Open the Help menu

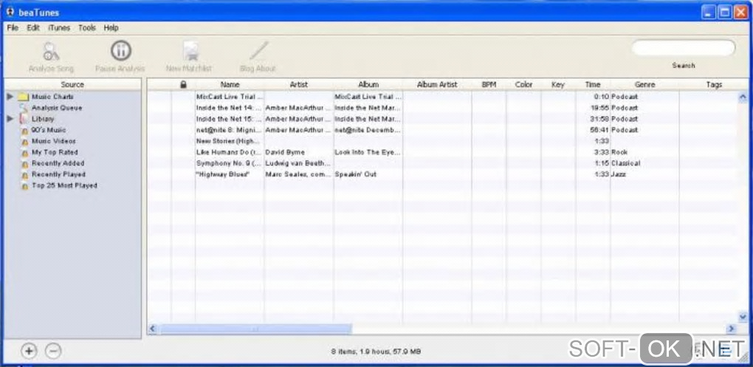pyautogui.click(x=111, y=28)
